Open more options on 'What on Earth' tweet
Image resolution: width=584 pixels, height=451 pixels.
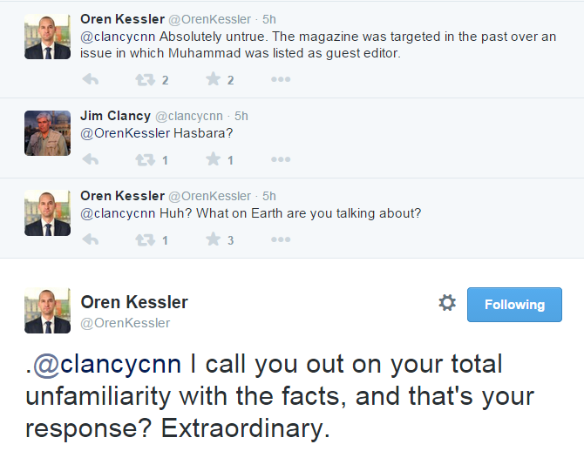(x=280, y=239)
